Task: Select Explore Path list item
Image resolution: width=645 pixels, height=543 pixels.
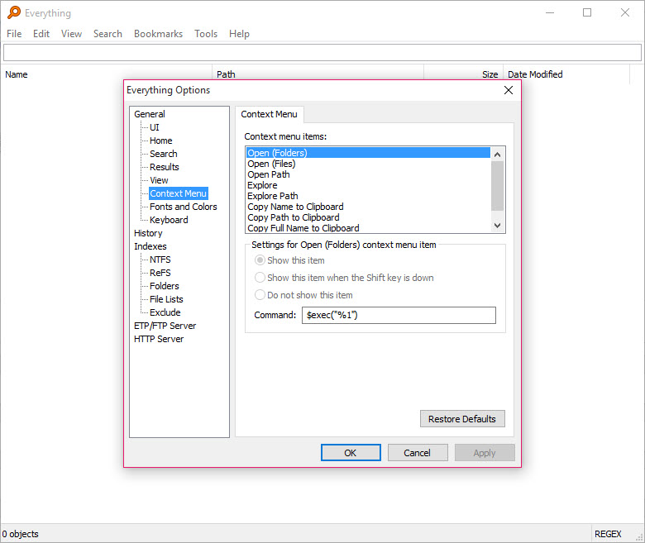Action: point(368,196)
